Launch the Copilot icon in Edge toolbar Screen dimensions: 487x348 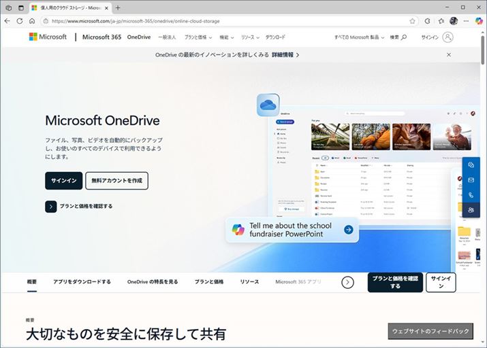479,21
